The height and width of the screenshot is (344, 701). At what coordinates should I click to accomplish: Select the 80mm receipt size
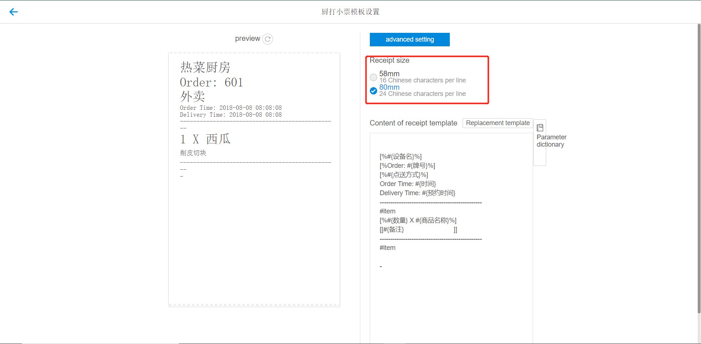coord(374,91)
